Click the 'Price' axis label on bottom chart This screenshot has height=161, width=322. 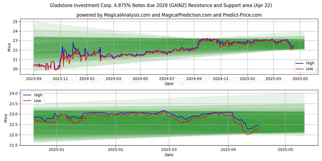(x=6, y=118)
